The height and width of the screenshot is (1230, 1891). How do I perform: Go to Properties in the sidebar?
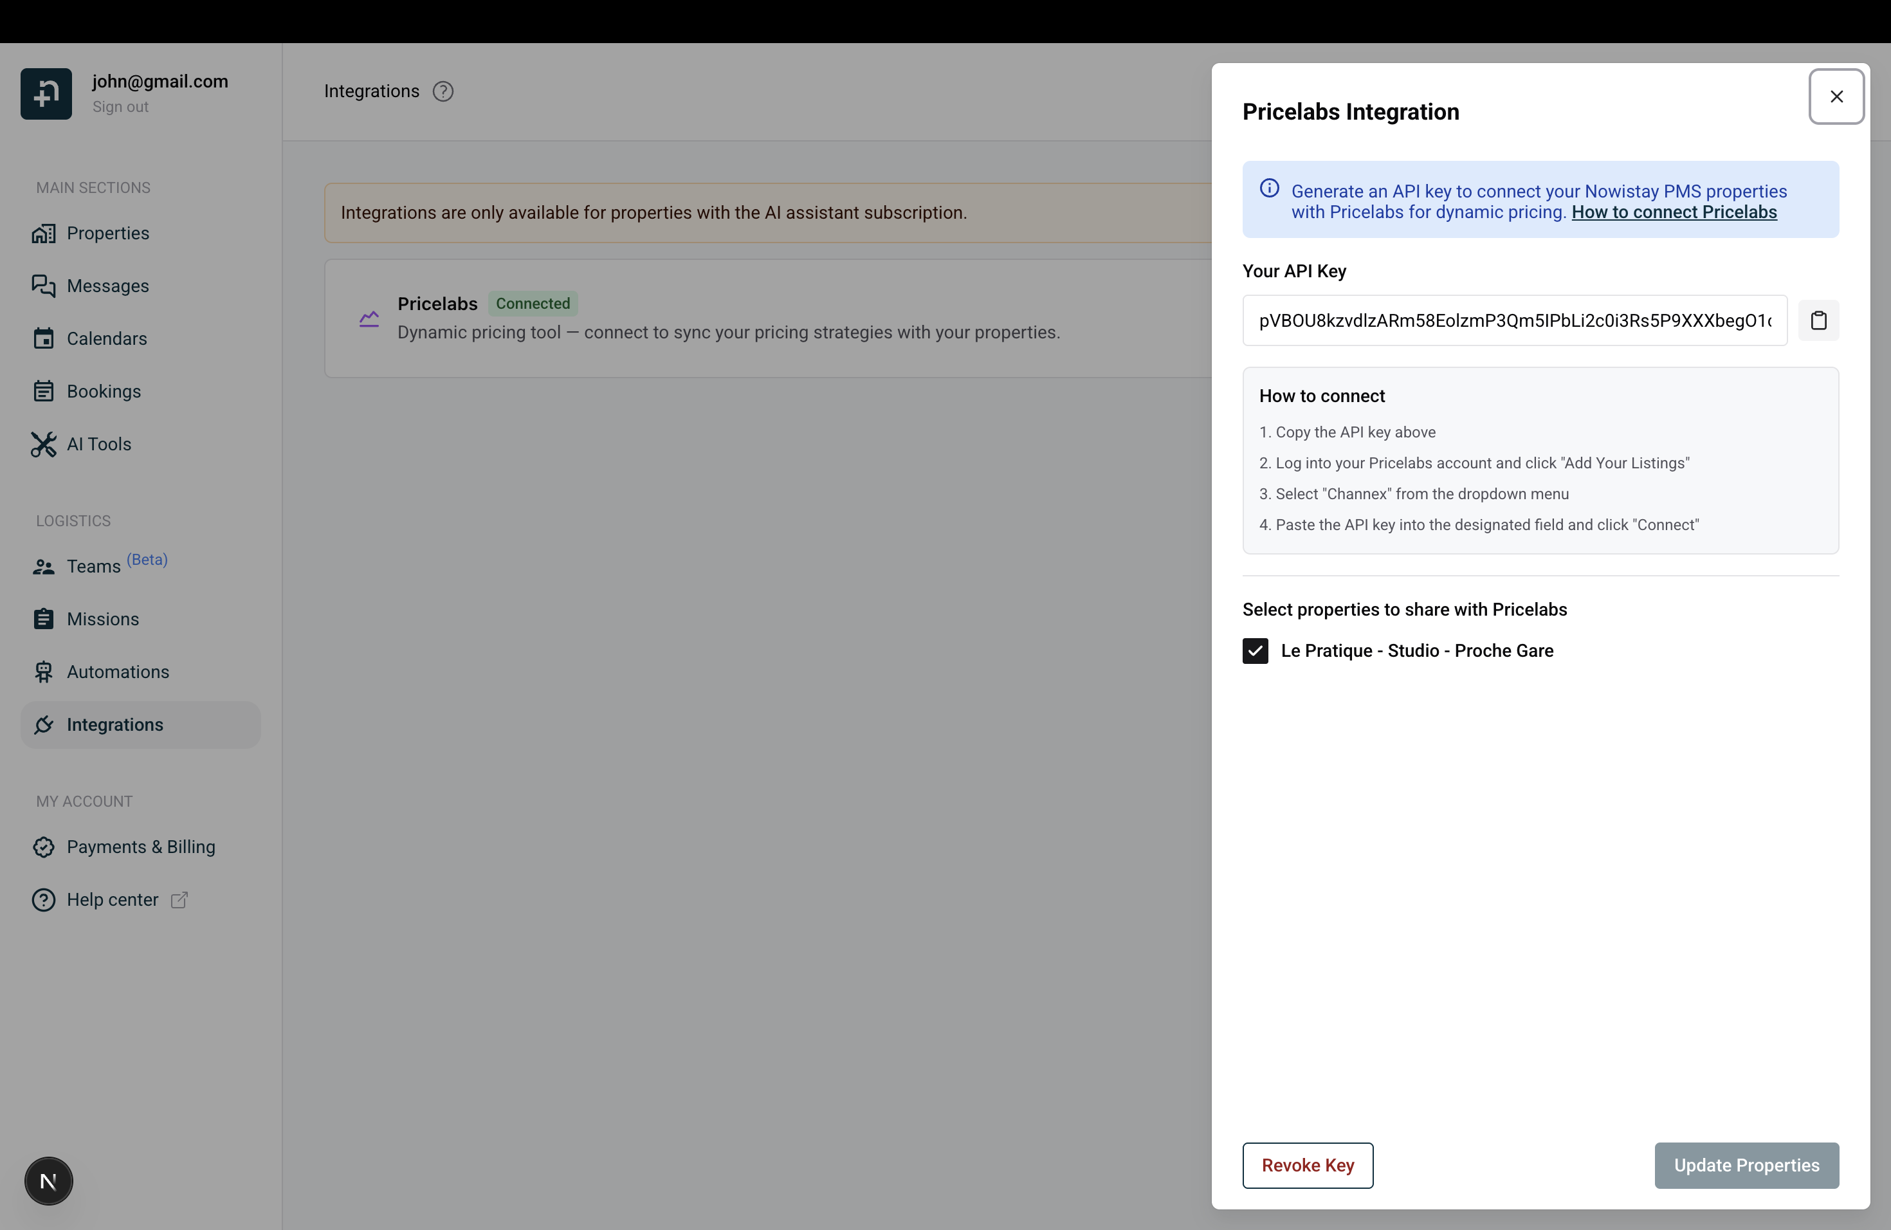tap(141, 234)
